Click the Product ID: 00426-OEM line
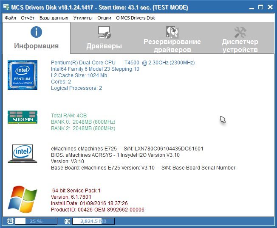 (98, 209)
